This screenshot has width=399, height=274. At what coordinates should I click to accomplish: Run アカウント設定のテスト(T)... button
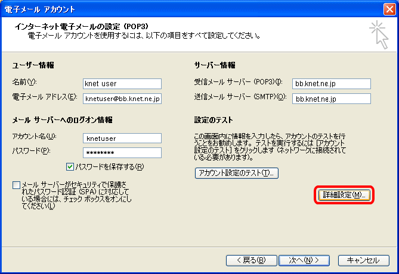tap(237, 173)
